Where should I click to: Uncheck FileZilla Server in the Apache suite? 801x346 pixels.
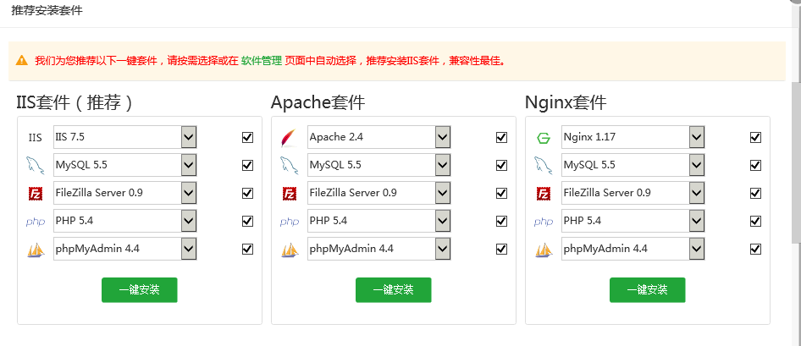[x=501, y=194]
